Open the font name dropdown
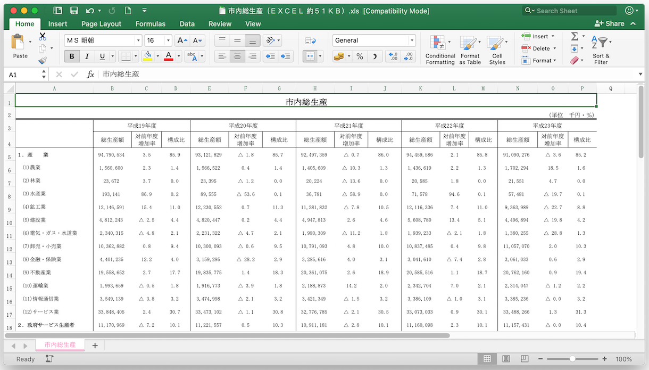This screenshot has width=649, height=370. pos(138,40)
